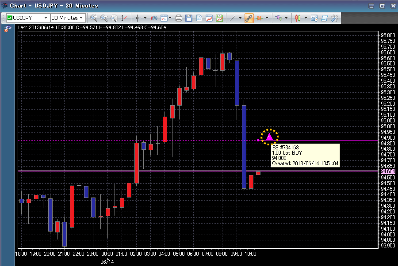The image size is (398, 266).
Task: Select the crosshair cursor tool
Action: [138, 18]
